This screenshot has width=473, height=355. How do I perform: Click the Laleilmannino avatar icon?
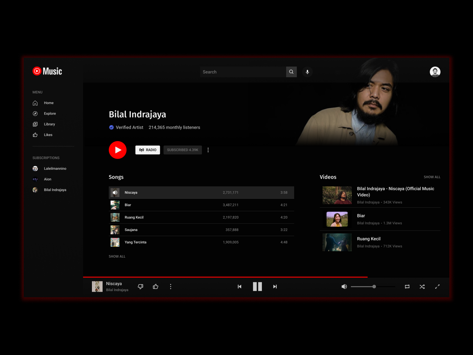point(35,169)
